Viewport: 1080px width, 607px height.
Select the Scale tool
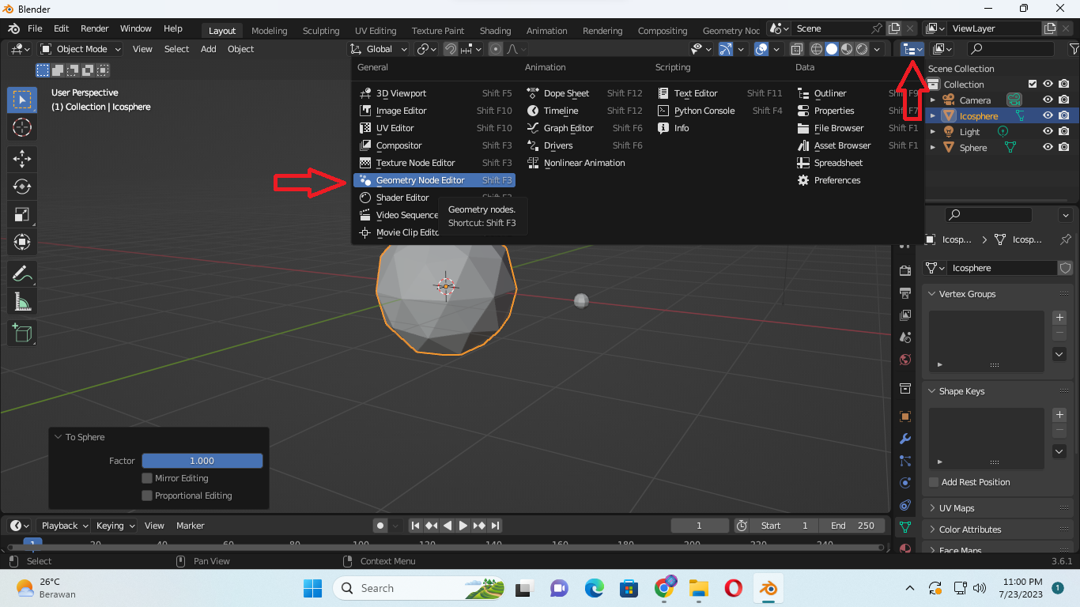22,214
